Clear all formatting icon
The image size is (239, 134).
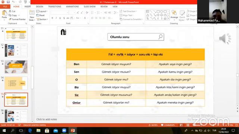point(87,13)
